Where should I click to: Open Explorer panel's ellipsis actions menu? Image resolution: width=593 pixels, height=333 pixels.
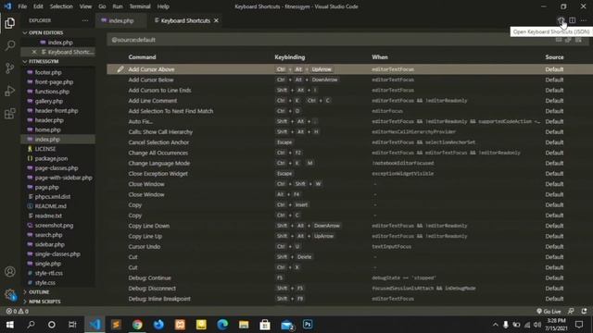point(85,20)
